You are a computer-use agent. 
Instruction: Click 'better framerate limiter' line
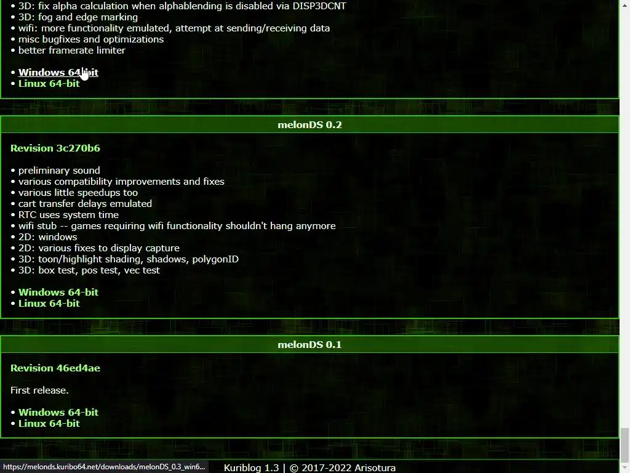click(x=72, y=51)
